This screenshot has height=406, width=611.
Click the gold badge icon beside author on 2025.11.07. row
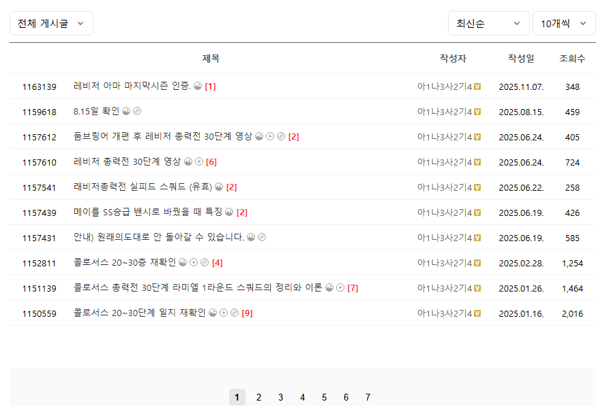coord(478,87)
